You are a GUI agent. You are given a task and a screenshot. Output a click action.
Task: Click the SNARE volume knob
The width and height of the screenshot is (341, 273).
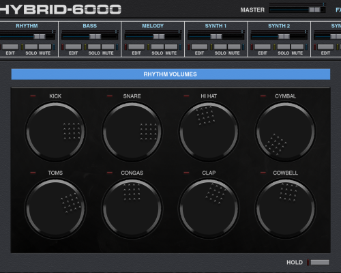pos(132,132)
